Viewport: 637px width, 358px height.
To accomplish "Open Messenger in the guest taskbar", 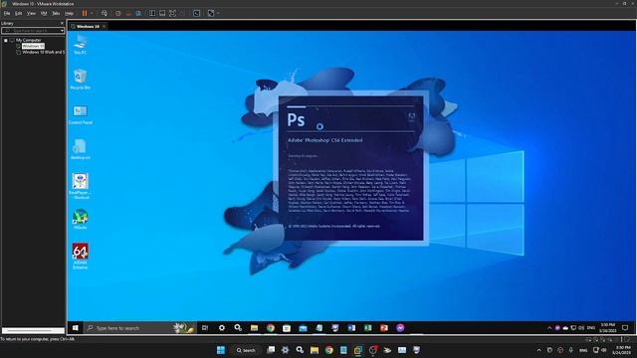I will click(x=400, y=328).
